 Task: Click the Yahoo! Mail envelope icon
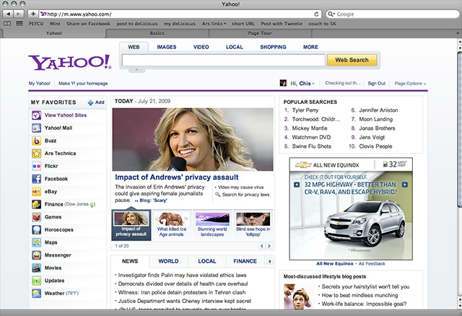pyautogui.click(x=37, y=128)
